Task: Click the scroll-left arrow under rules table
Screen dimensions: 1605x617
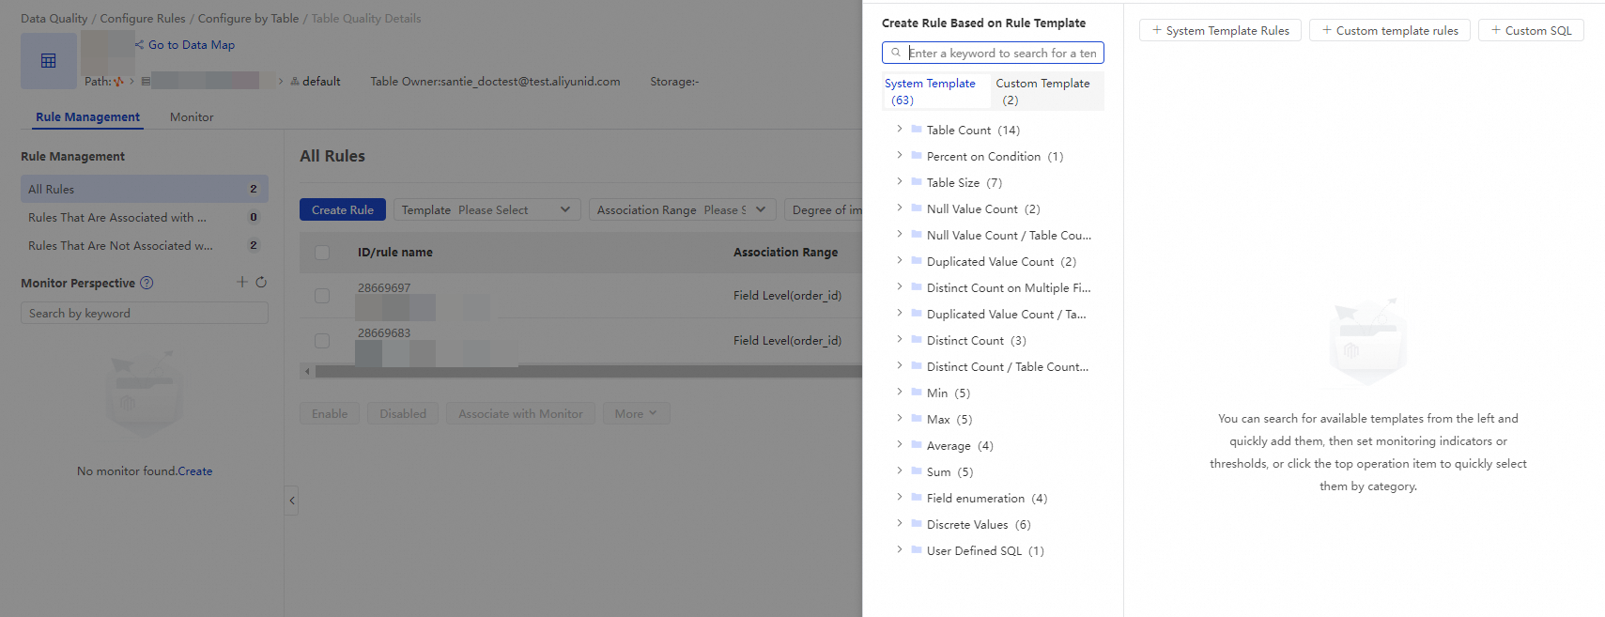Action: pyautogui.click(x=307, y=372)
